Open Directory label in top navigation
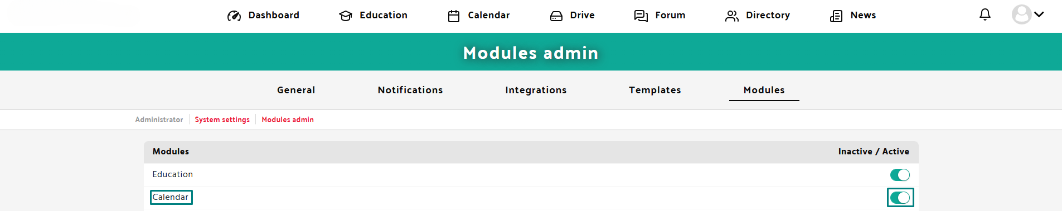The width and height of the screenshot is (1062, 211). (x=768, y=15)
